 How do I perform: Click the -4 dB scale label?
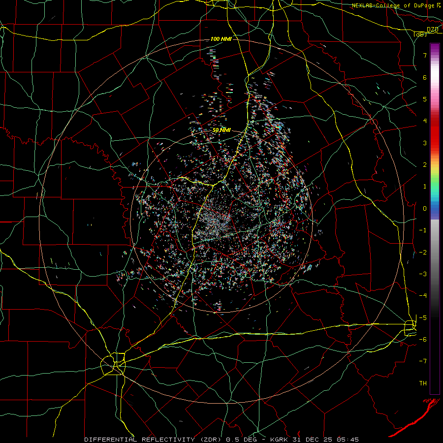[x=423, y=296]
